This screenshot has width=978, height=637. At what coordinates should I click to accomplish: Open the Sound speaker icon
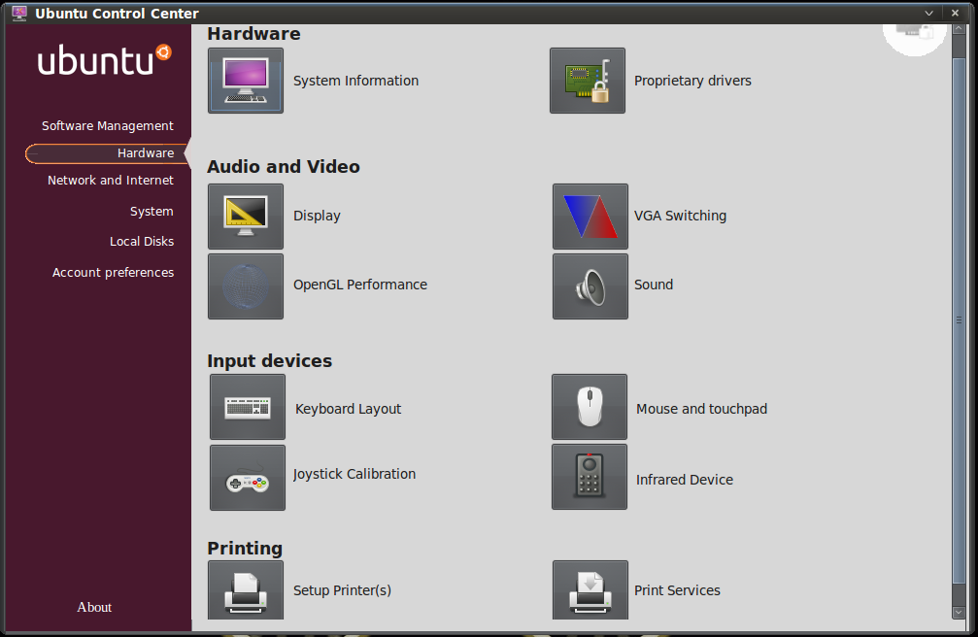tap(590, 286)
